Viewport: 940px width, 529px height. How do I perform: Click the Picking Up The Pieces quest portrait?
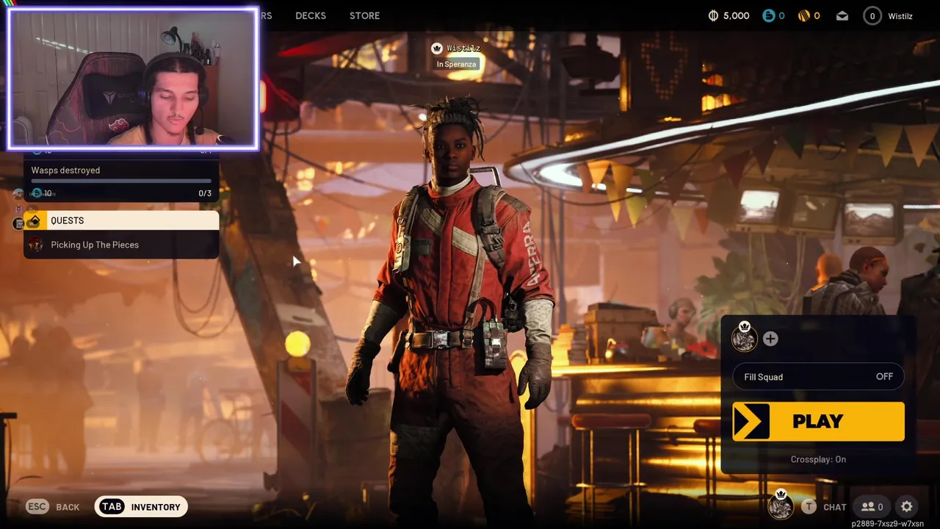tap(35, 245)
